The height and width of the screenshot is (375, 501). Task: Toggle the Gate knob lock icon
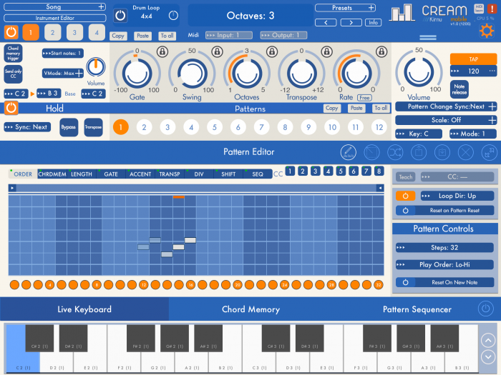(x=162, y=51)
